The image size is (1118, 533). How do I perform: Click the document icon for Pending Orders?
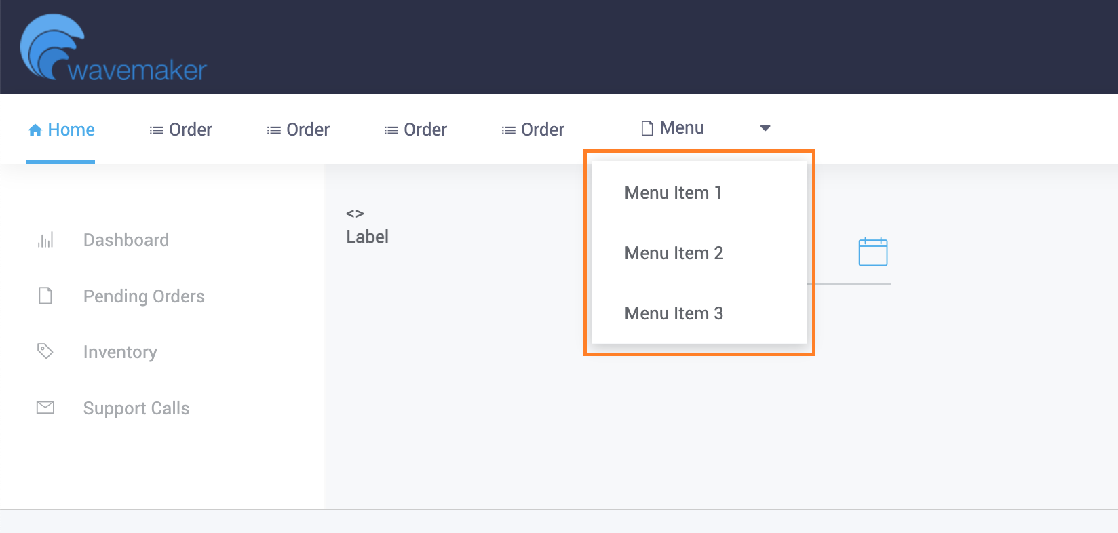(x=45, y=296)
